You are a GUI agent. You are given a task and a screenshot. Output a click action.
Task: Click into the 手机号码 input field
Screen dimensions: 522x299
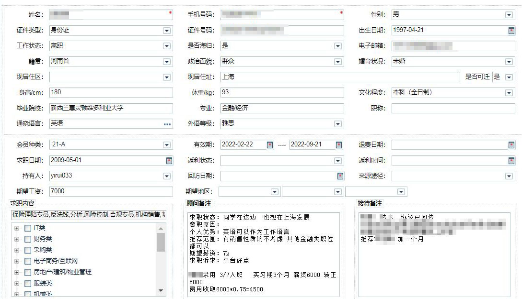[x=282, y=15]
